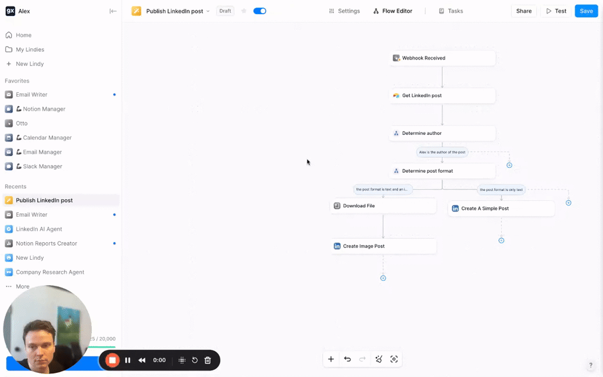Select the Webhook Received node

(x=442, y=58)
